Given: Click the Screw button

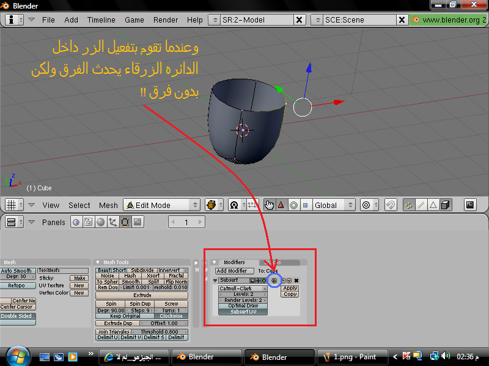Looking at the screenshot, I should click(x=171, y=304).
